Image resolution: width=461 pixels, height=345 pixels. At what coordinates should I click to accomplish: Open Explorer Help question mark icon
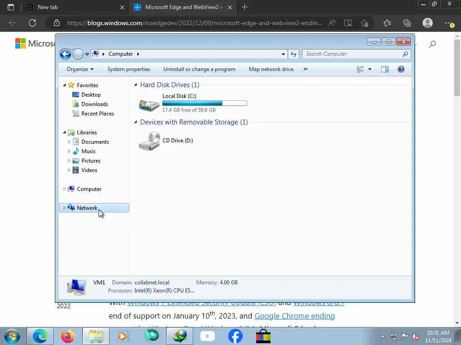click(x=401, y=69)
